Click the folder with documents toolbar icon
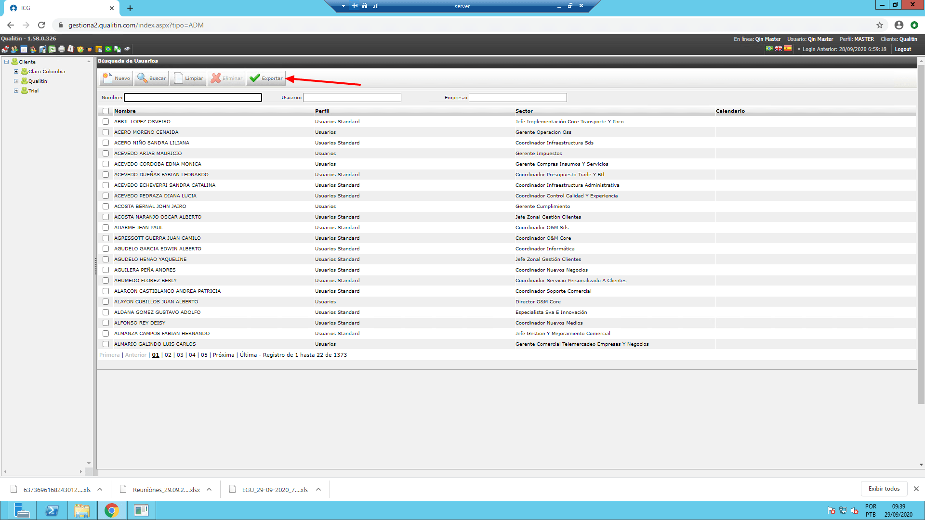The width and height of the screenshot is (925, 520). [x=99, y=49]
